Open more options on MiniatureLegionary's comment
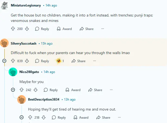The width and height of the screenshot is (167, 123). [103, 29]
